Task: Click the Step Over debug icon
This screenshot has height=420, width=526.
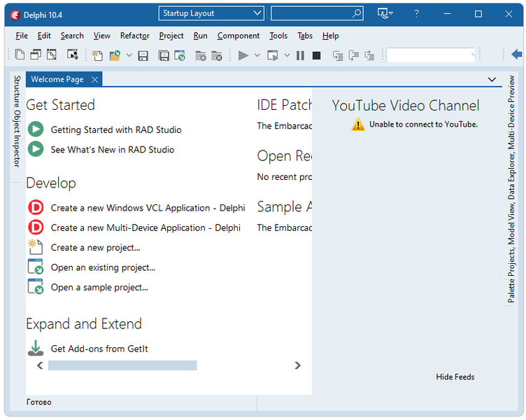Action: pyautogui.click(x=353, y=55)
